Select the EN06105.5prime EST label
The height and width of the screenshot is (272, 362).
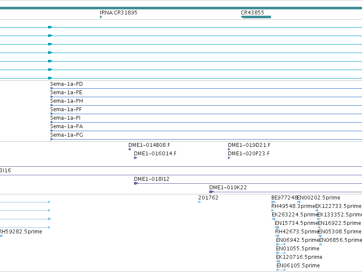click(298, 266)
